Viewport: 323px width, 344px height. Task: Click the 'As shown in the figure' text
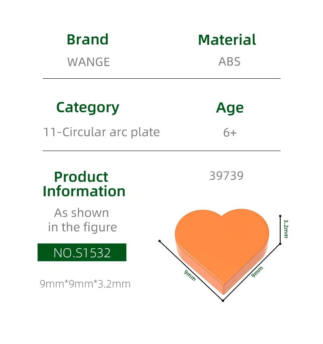pos(82,220)
